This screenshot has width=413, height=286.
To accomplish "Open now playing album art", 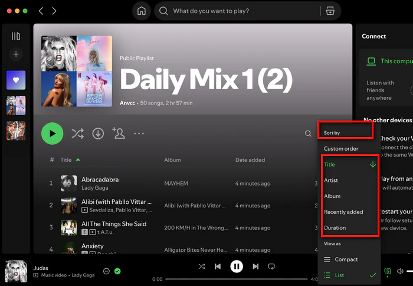I will pos(16,271).
